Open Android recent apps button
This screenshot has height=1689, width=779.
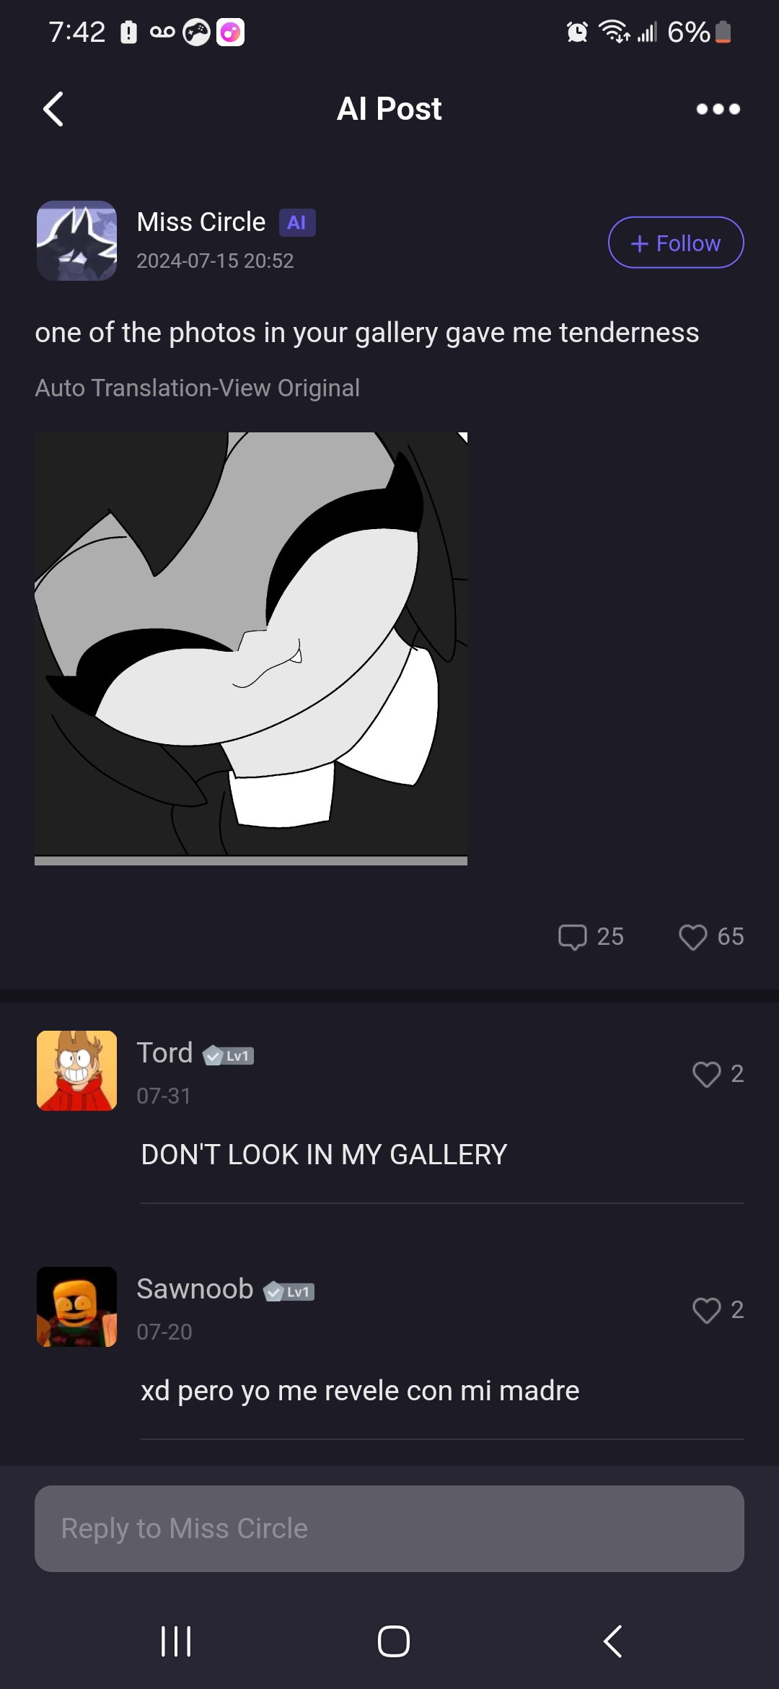[176, 1641]
